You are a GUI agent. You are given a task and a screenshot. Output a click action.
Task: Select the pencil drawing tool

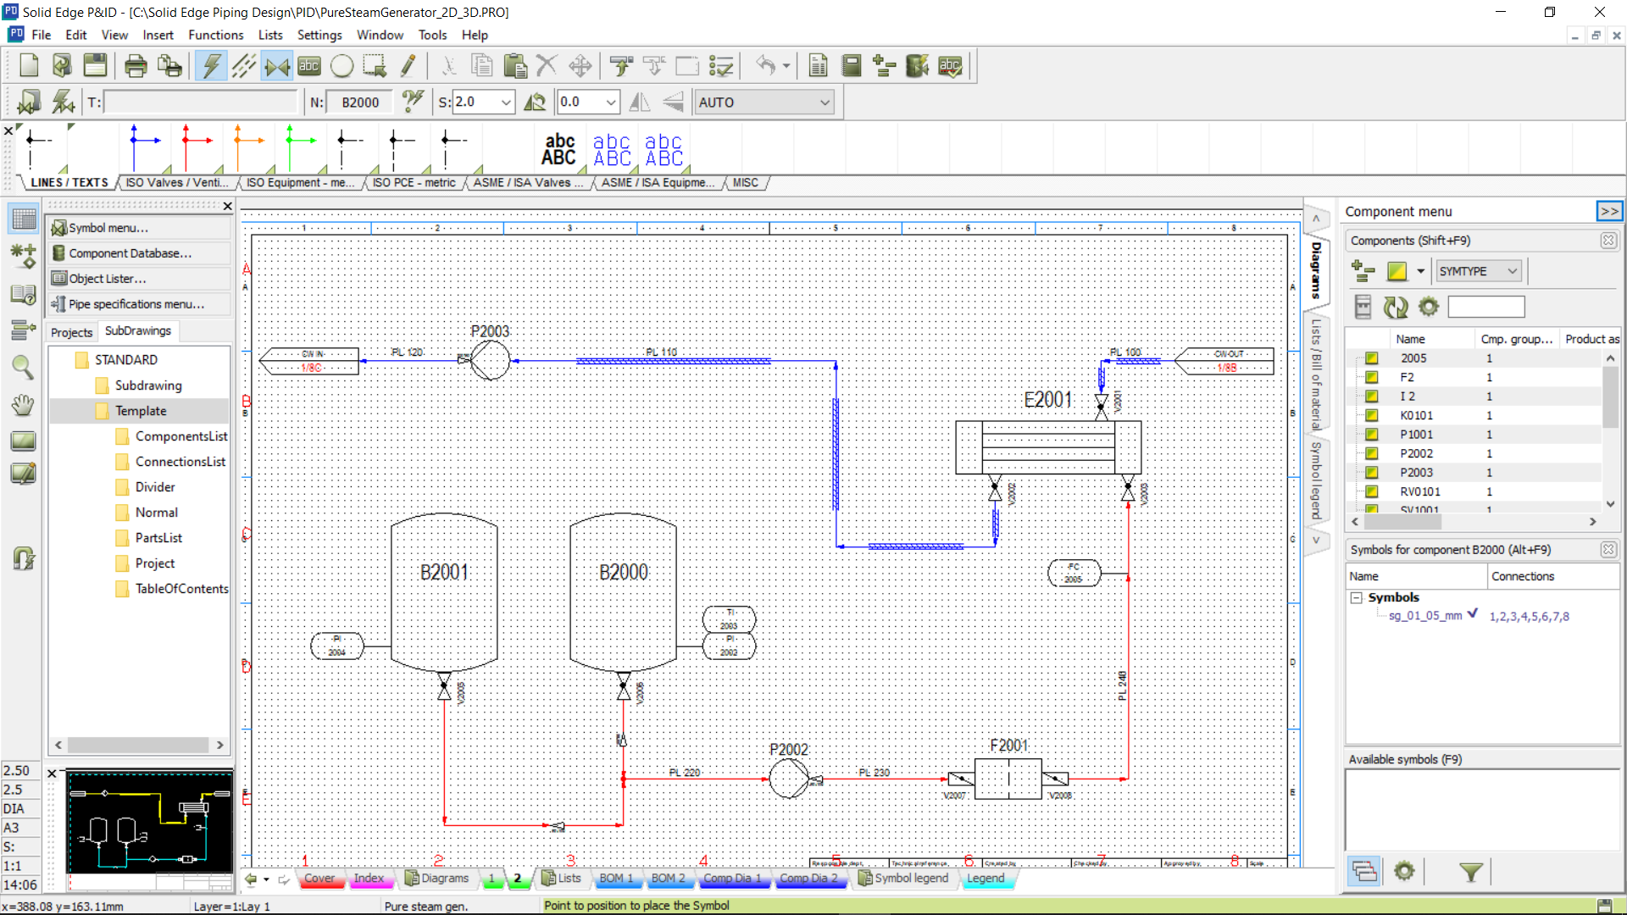point(408,66)
